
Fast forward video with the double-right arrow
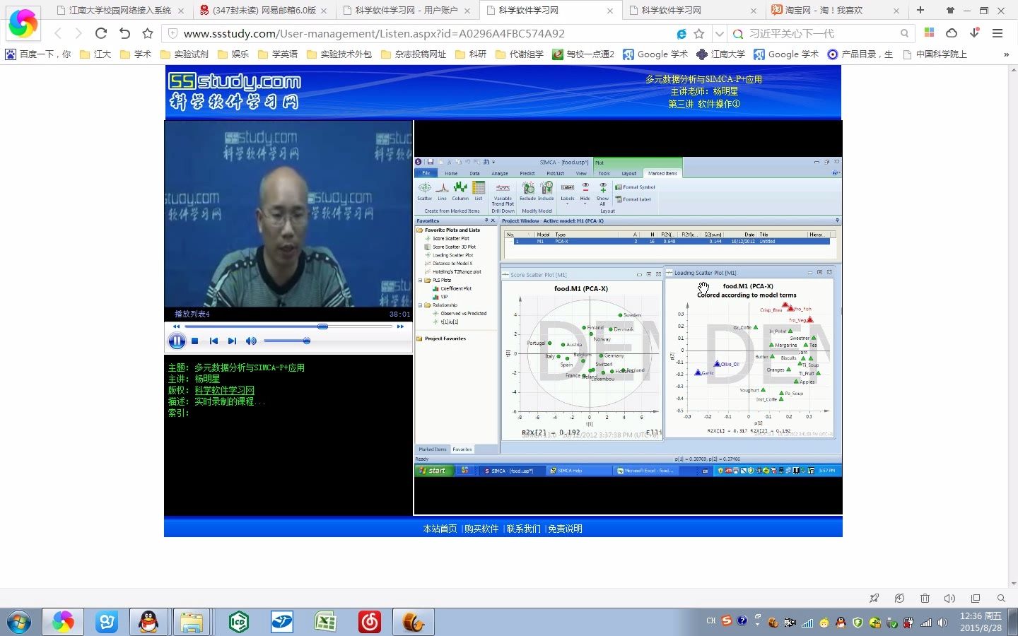(400, 326)
